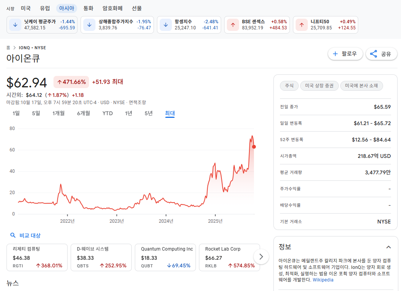Viewport: 401px width, 291px height.
Task: Select the 최대 chart range
Action: [170, 113]
